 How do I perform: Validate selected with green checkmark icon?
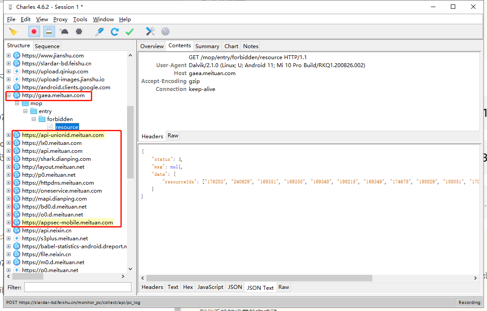[x=130, y=31]
